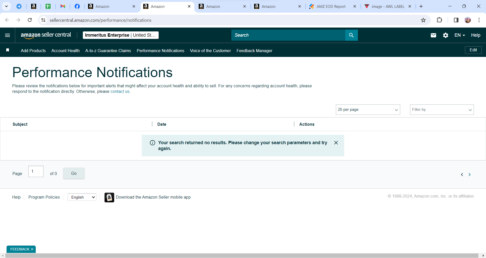Click the Edit button in navigation bar
Viewport: 486px width, 258px height.
473,50
